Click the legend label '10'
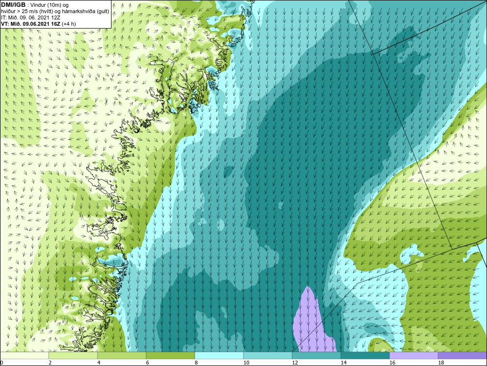 pyautogui.click(x=246, y=363)
